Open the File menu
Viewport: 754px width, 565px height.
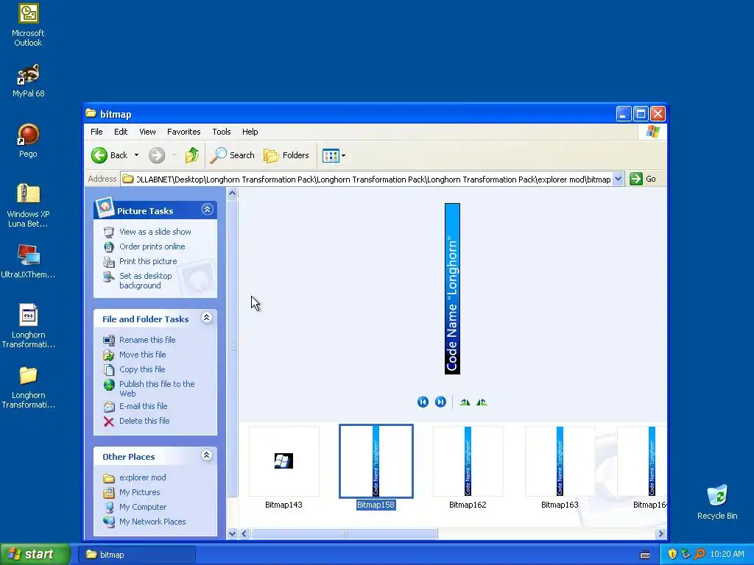tap(96, 132)
